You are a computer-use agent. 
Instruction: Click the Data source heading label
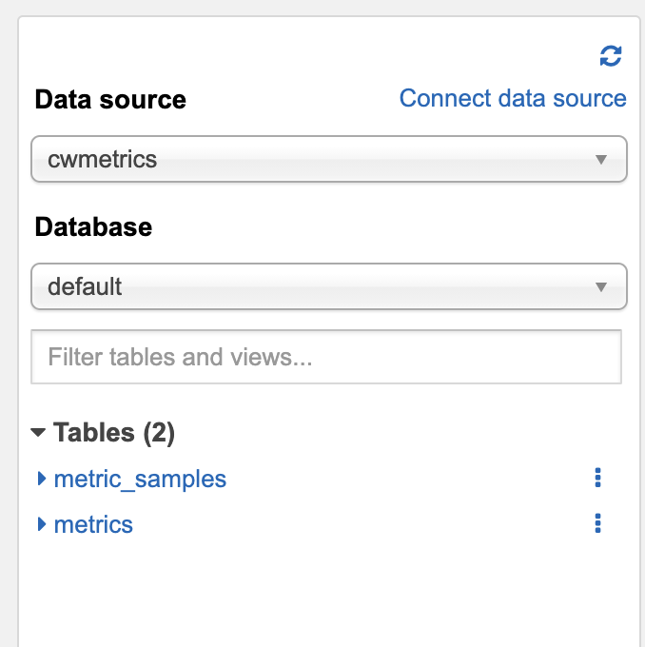coord(110,100)
